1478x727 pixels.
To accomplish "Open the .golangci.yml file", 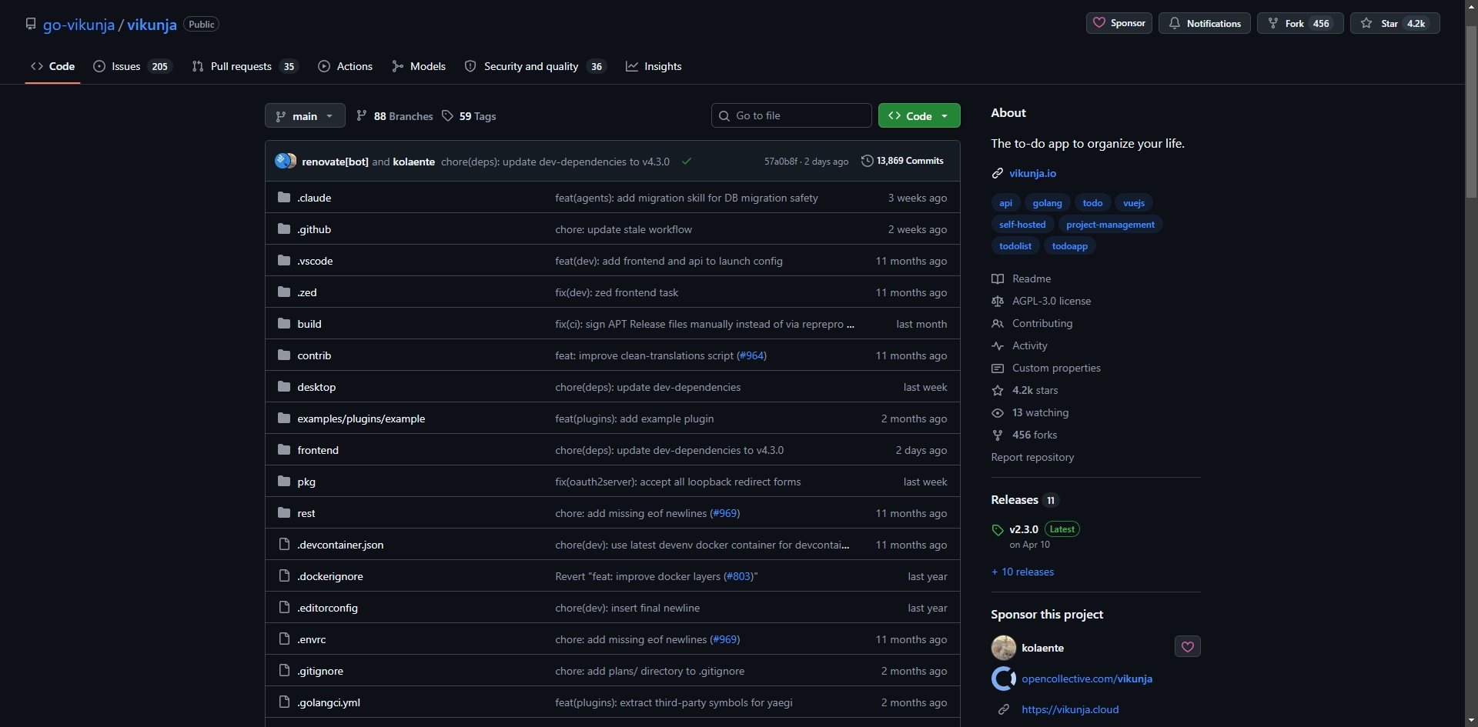I will pyautogui.click(x=329, y=702).
